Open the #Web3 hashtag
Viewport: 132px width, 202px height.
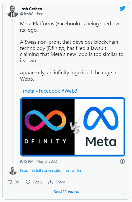(69, 91)
